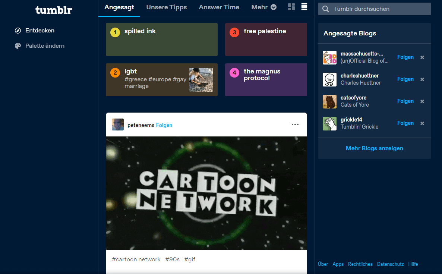
Task: Open trending topic spilled ink
Action: pos(161,40)
